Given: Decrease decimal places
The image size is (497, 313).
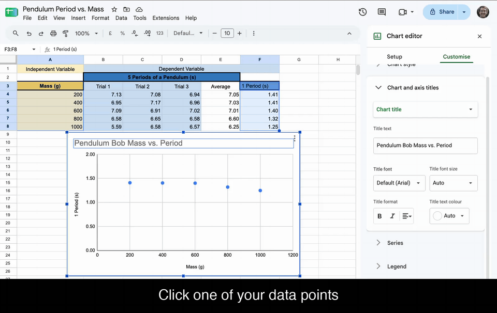Looking at the screenshot, I should pyautogui.click(x=135, y=33).
